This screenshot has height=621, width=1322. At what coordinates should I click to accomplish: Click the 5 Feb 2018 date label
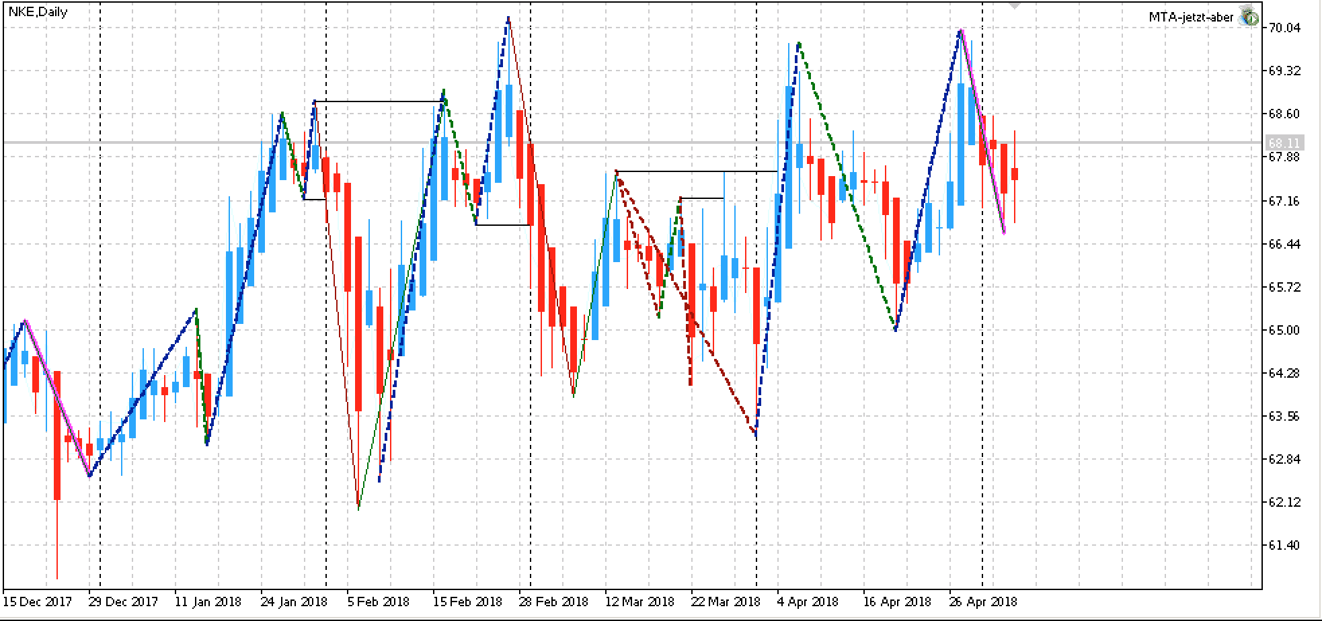pos(378,602)
